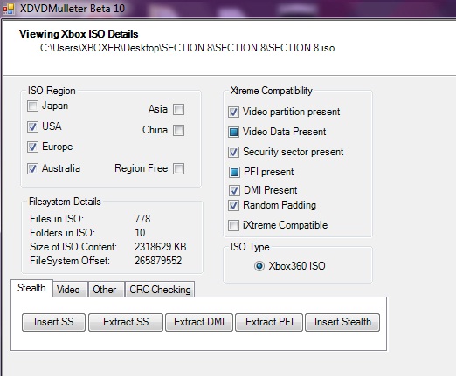Enable iXtreme Compatible checkbox
The height and width of the screenshot is (376, 456).
233,225
